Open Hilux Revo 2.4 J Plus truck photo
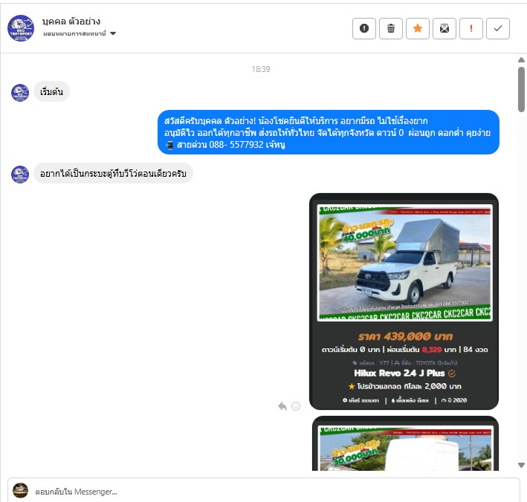527x502 pixels. pos(404,263)
